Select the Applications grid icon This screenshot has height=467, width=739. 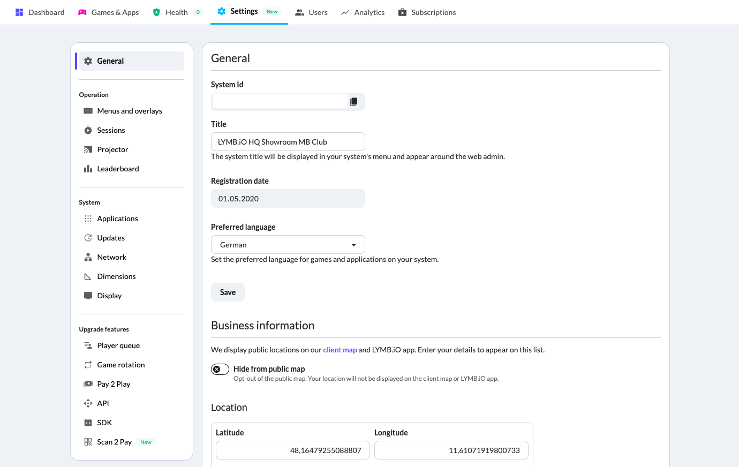click(88, 219)
